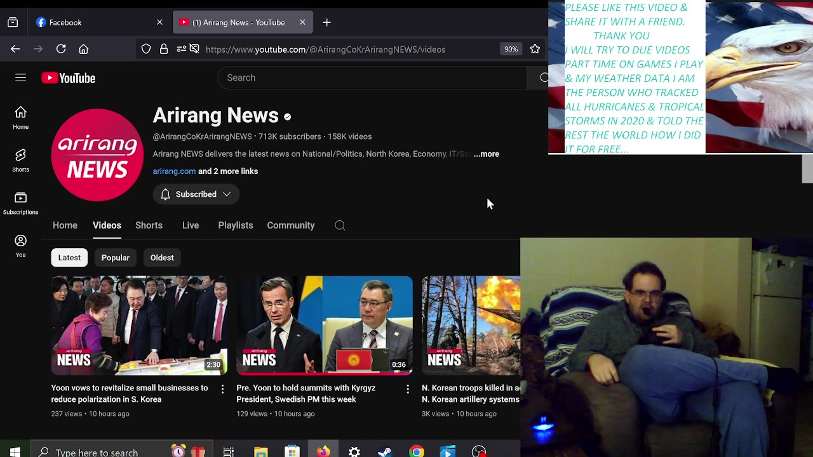
Task: Open the You section in sidebar
Action: (x=20, y=246)
